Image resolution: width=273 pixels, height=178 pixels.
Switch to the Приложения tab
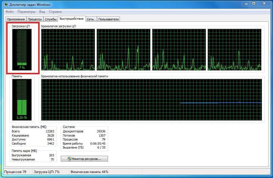[x=16, y=19]
